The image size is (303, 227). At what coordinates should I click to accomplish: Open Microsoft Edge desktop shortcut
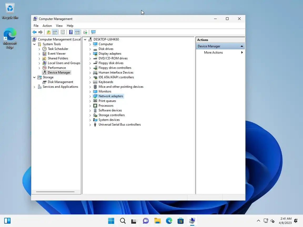[x=10, y=38]
